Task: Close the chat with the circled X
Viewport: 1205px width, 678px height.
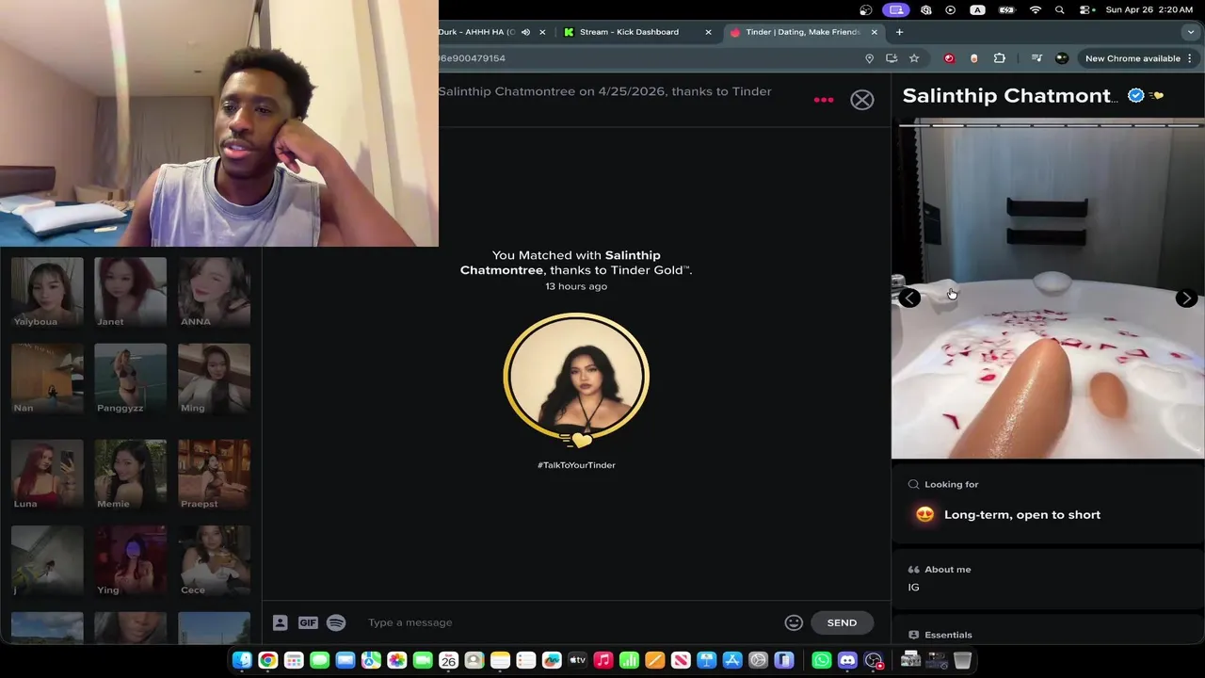Action: [862, 100]
